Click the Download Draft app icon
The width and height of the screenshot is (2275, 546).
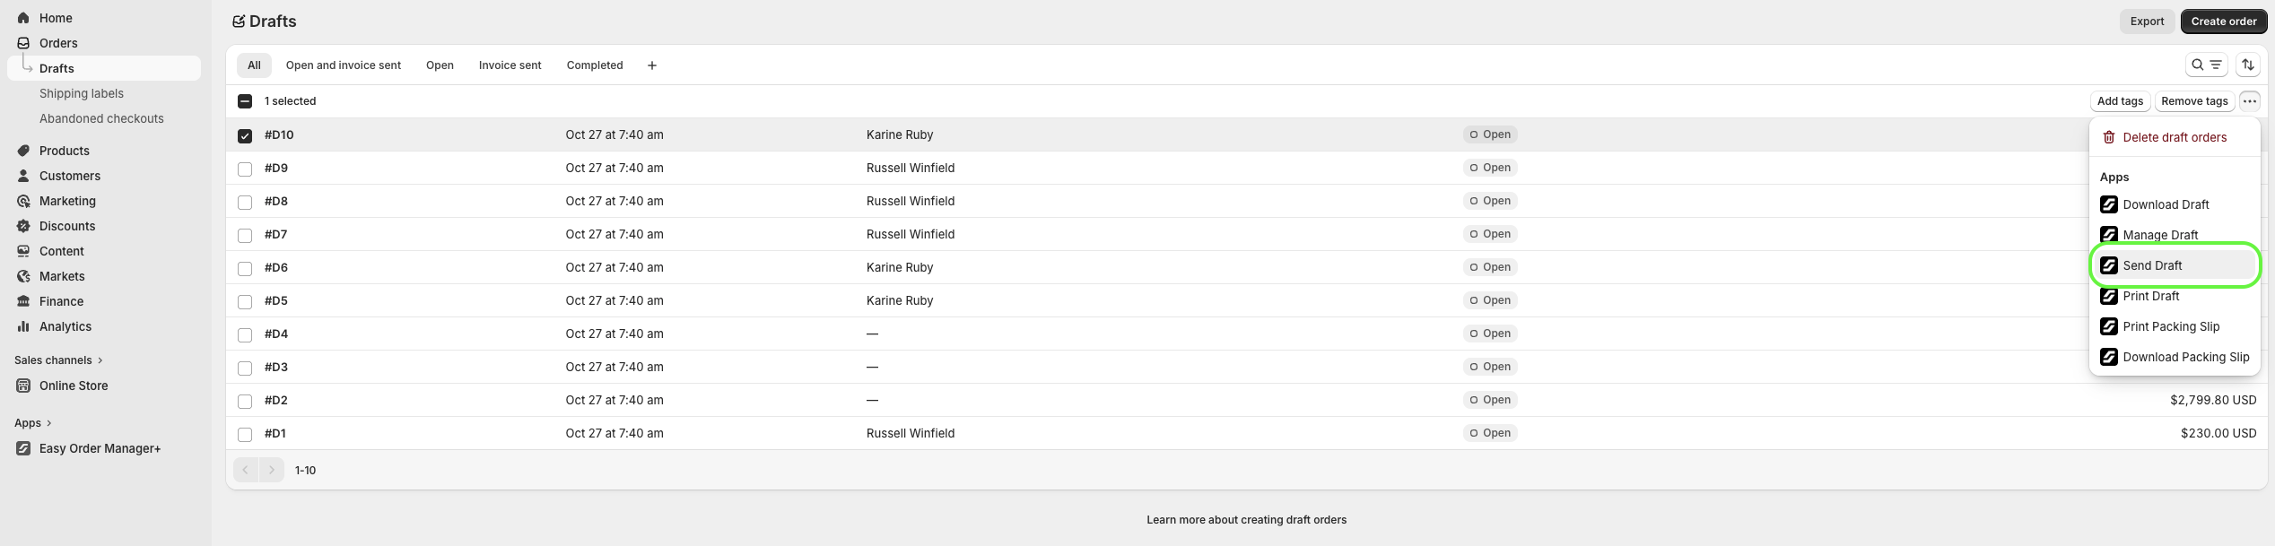2109,204
